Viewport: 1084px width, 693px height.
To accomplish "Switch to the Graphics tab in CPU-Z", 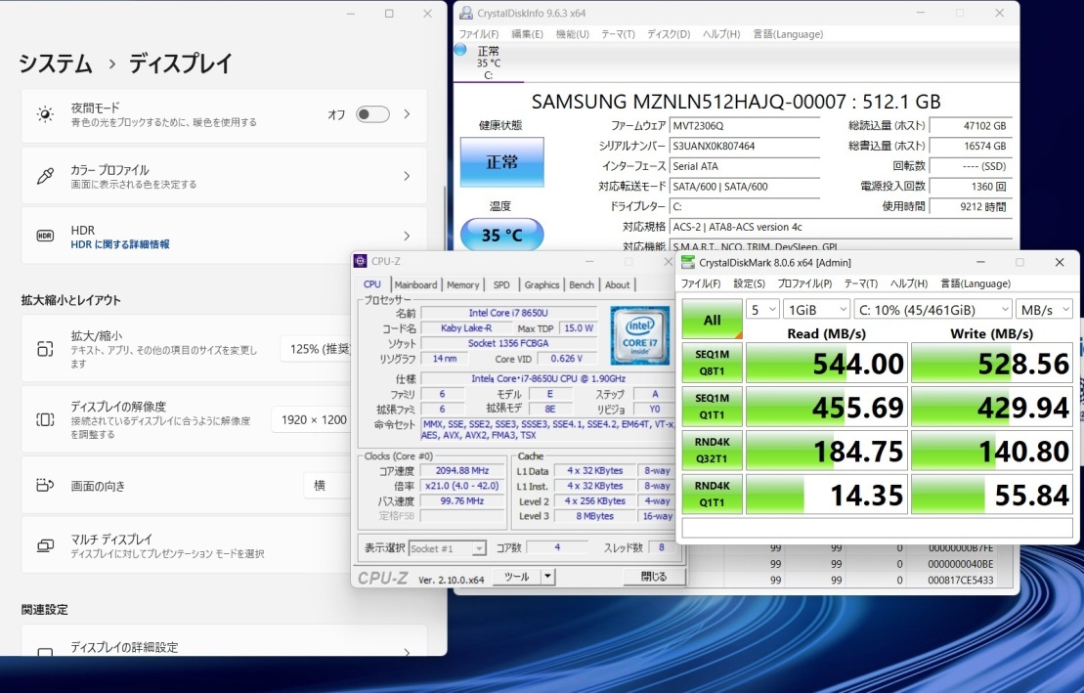I will click(542, 285).
